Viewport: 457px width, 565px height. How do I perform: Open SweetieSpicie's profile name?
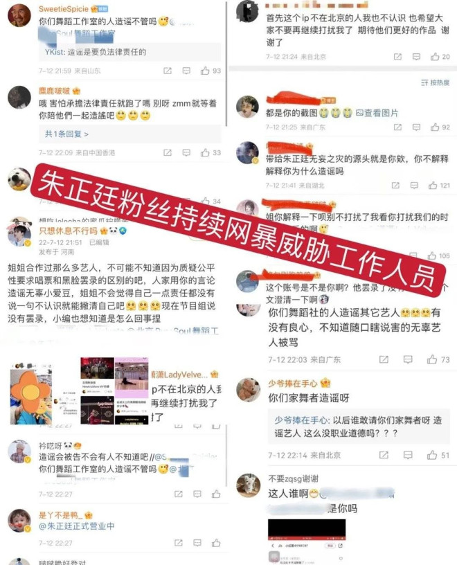[64, 8]
